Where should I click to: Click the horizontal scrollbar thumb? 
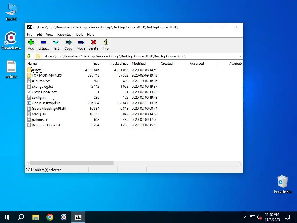tap(72, 163)
